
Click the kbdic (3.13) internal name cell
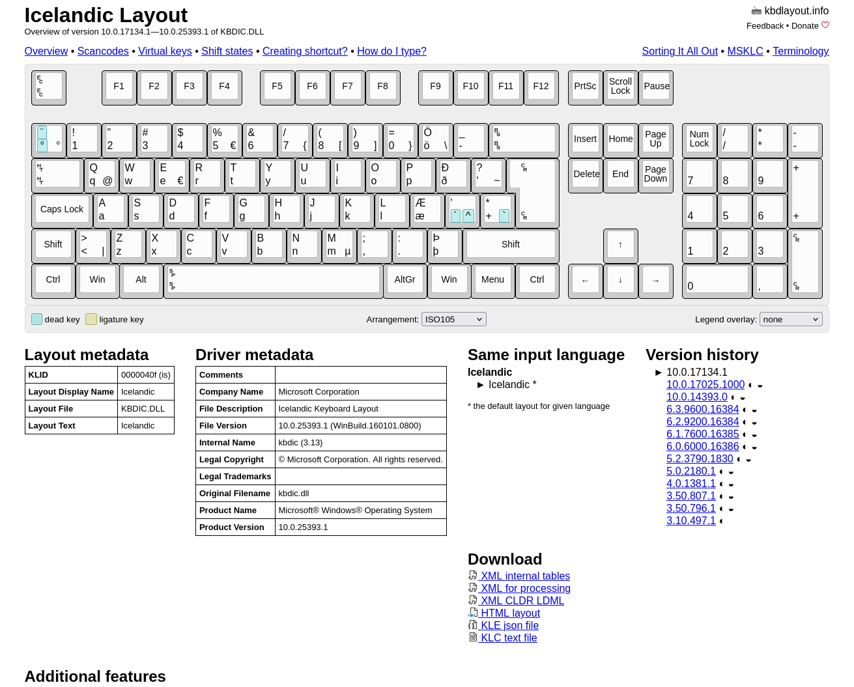361,443
